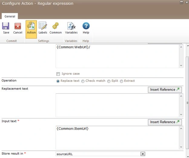The height and width of the screenshot is (158, 189).
Task: Open the Labels editor icon
Action: (43, 25)
